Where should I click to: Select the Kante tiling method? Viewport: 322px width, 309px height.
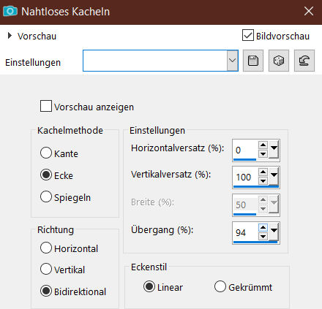tap(46, 153)
